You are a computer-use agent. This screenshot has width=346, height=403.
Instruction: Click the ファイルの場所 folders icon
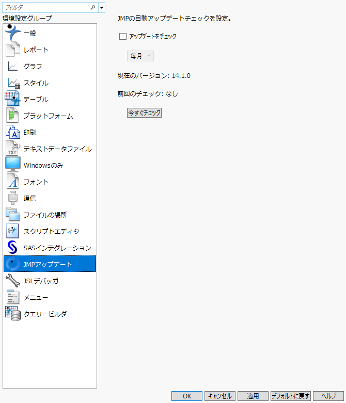point(13,214)
